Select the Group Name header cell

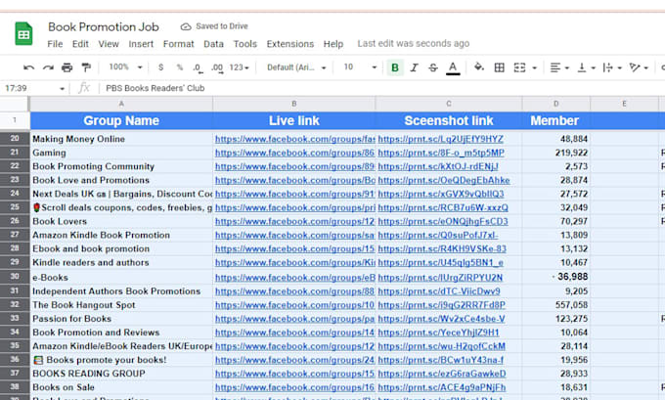121,121
